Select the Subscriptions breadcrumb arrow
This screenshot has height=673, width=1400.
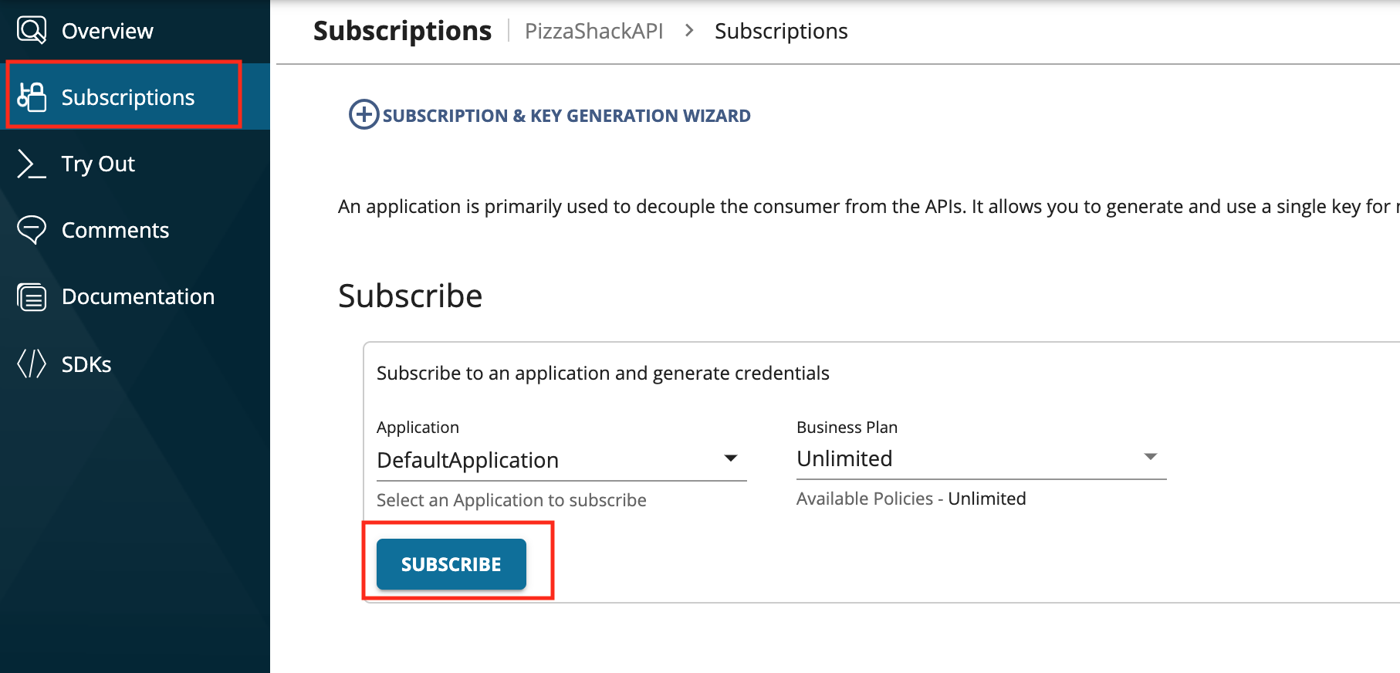coord(688,31)
